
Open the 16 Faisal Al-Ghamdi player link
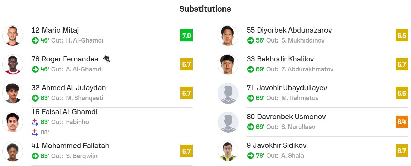pos(64,112)
